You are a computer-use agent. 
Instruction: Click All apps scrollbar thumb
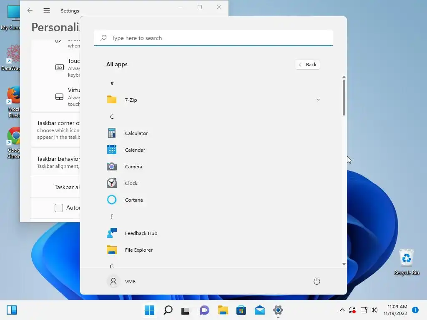(x=344, y=97)
